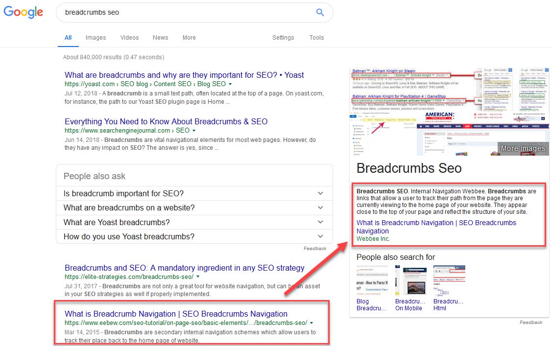552x346 pixels.
Task: Open What is Breadcrumb Navigation search result
Action: [176, 314]
